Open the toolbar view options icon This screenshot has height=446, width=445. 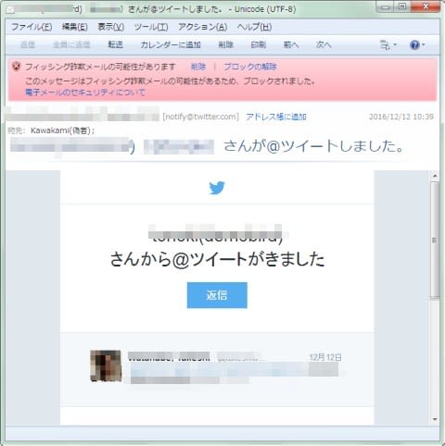tap(385, 45)
